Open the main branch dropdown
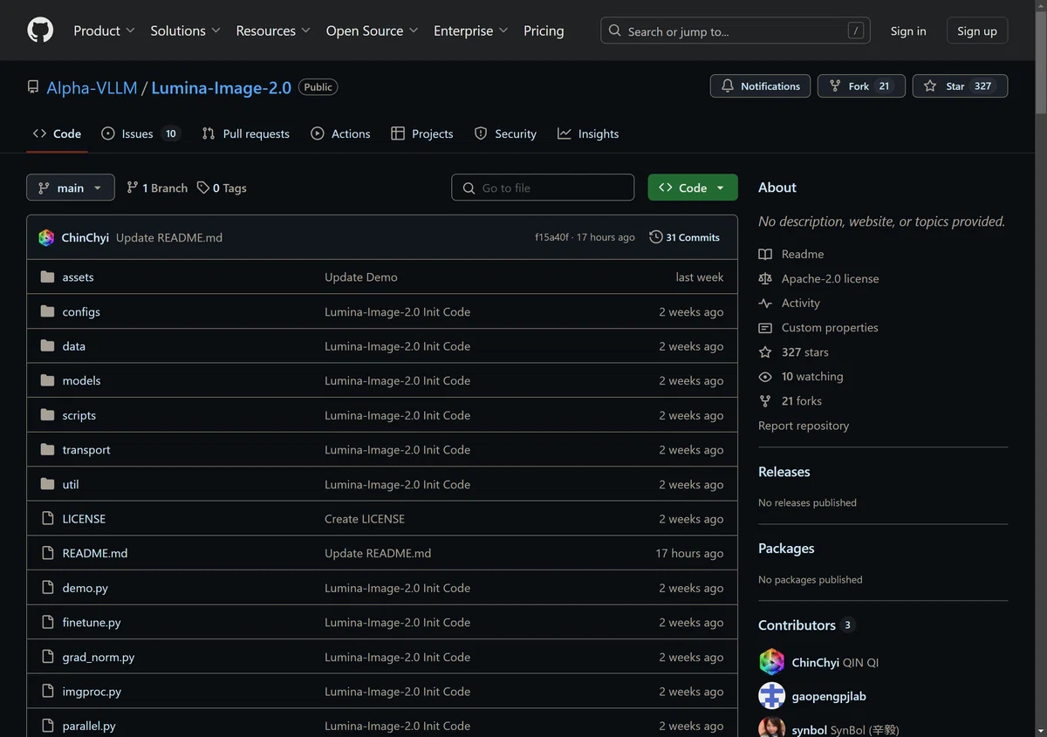Viewport: 1047px width, 737px height. [71, 188]
